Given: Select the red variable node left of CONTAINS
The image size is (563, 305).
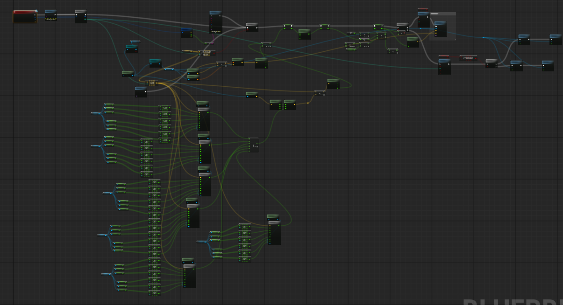Looking at the screenshot, I should pyautogui.click(x=444, y=56).
